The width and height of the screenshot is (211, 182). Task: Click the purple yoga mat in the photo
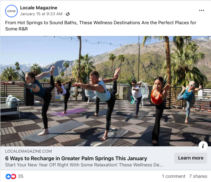(x=70, y=112)
